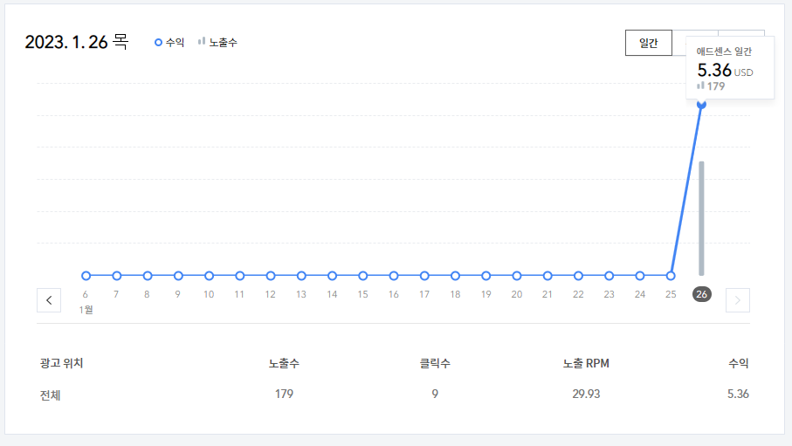Select the revenue data point for day 21
Image resolution: width=792 pixels, height=446 pixels.
(x=548, y=276)
